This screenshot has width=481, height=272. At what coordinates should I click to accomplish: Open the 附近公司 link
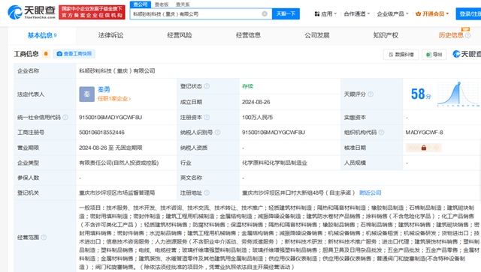(x=371, y=193)
